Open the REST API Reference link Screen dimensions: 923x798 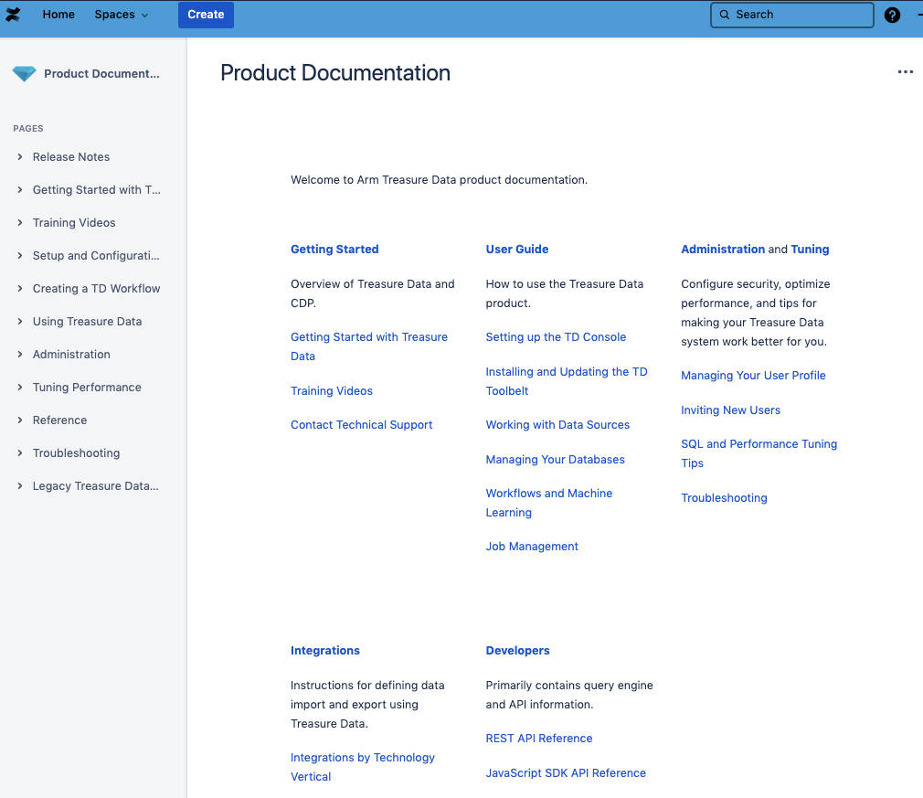[539, 738]
